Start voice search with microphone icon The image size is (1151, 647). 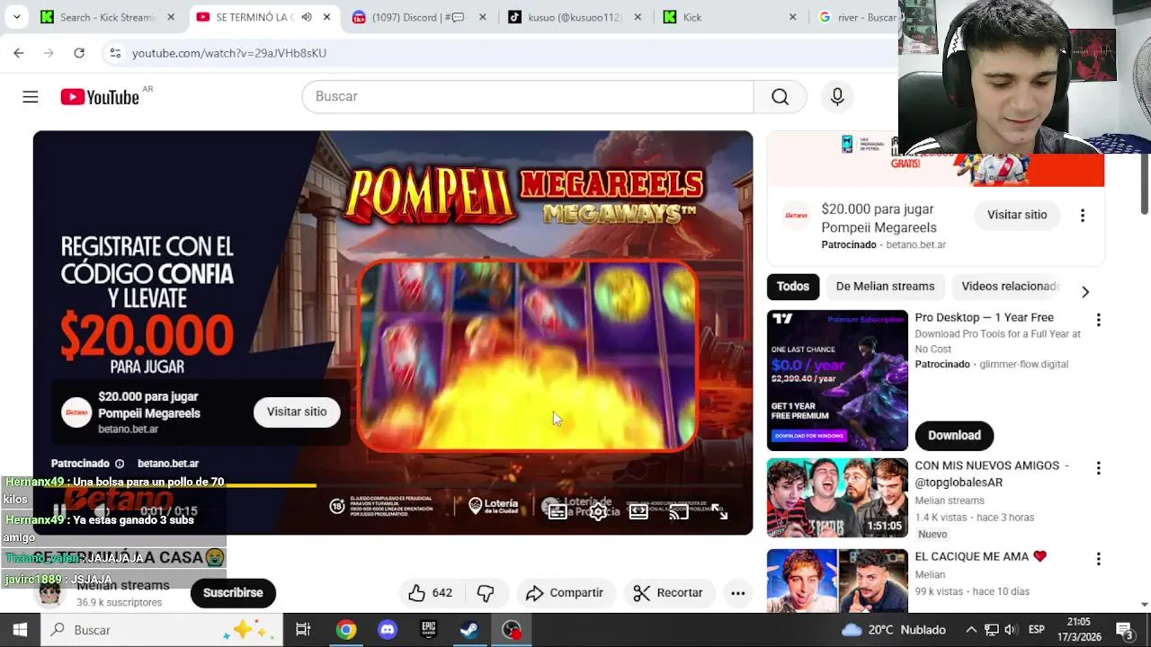pyautogui.click(x=837, y=96)
